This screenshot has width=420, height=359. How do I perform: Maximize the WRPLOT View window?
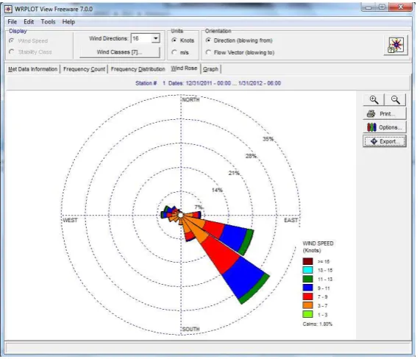tap(382, 7)
